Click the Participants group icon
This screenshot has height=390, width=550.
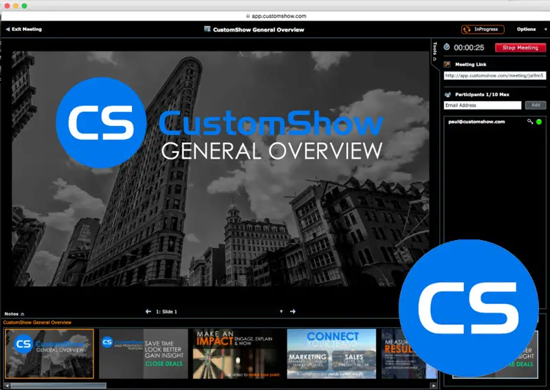[448, 94]
